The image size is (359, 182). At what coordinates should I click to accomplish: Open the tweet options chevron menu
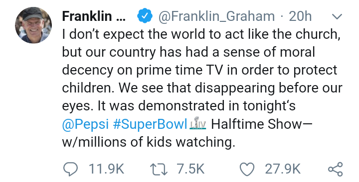pyautogui.click(x=337, y=17)
